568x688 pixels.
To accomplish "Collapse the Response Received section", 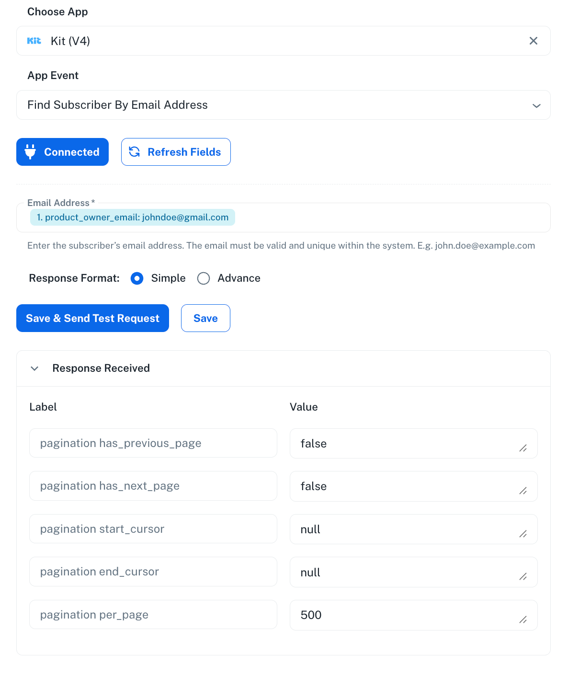I will click(34, 368).
